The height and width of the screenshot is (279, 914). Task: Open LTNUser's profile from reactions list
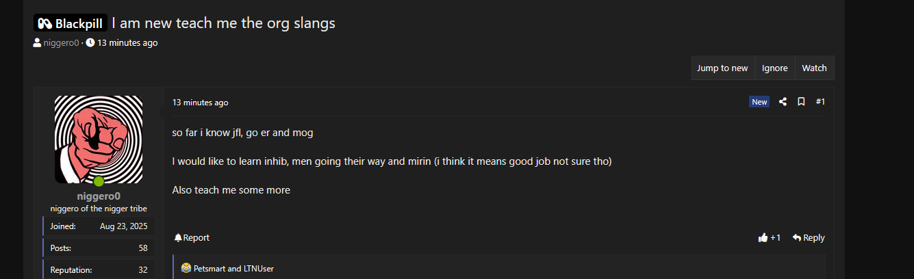[259, 269]
